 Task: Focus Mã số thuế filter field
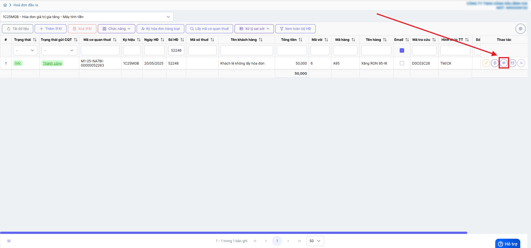[x=202, y=50]
